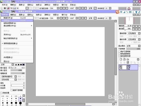Viewport: 141px width, 106px height.
Task: Toggle RGB slider panel in back window toolbar
Action: click(x=5, y=8)
